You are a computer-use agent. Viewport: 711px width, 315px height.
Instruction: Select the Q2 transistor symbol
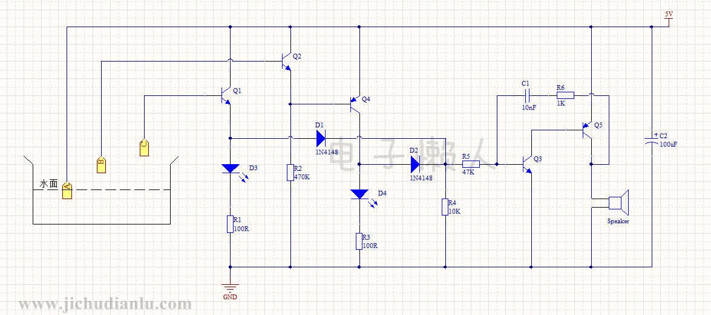[x=286, y=61]
